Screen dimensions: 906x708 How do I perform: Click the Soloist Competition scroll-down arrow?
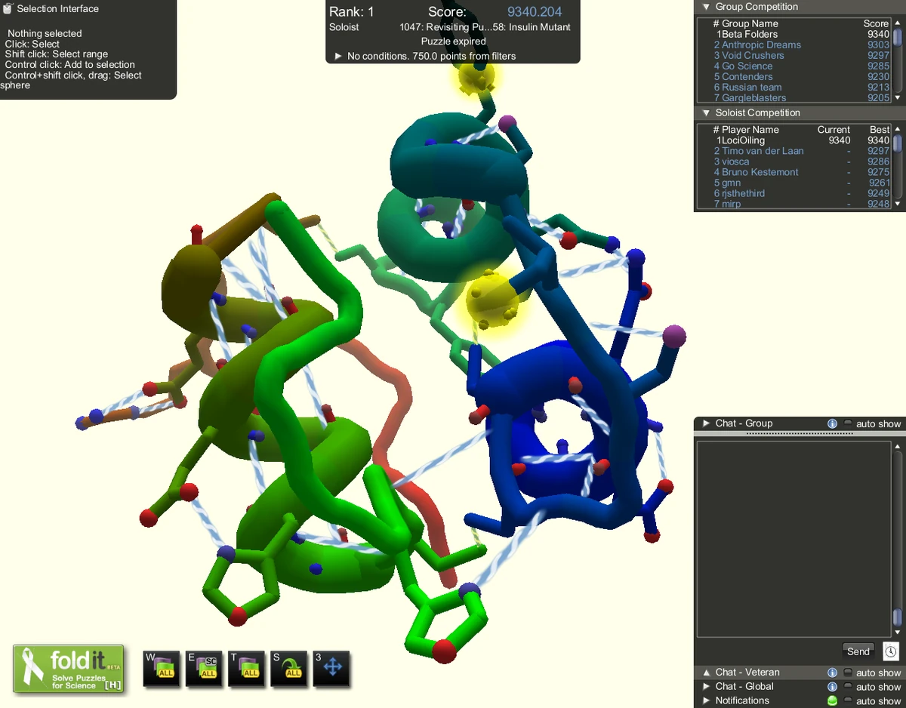(898, 205)
